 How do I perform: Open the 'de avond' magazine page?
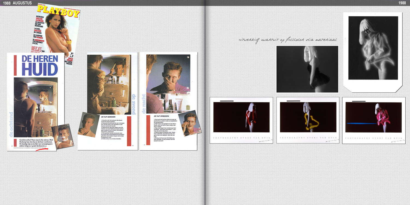(x=108, y=101)
